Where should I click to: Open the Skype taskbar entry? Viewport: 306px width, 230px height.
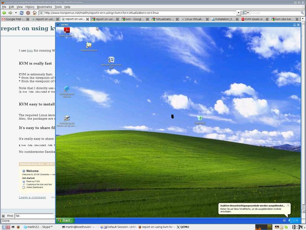(x=38, y=227)
